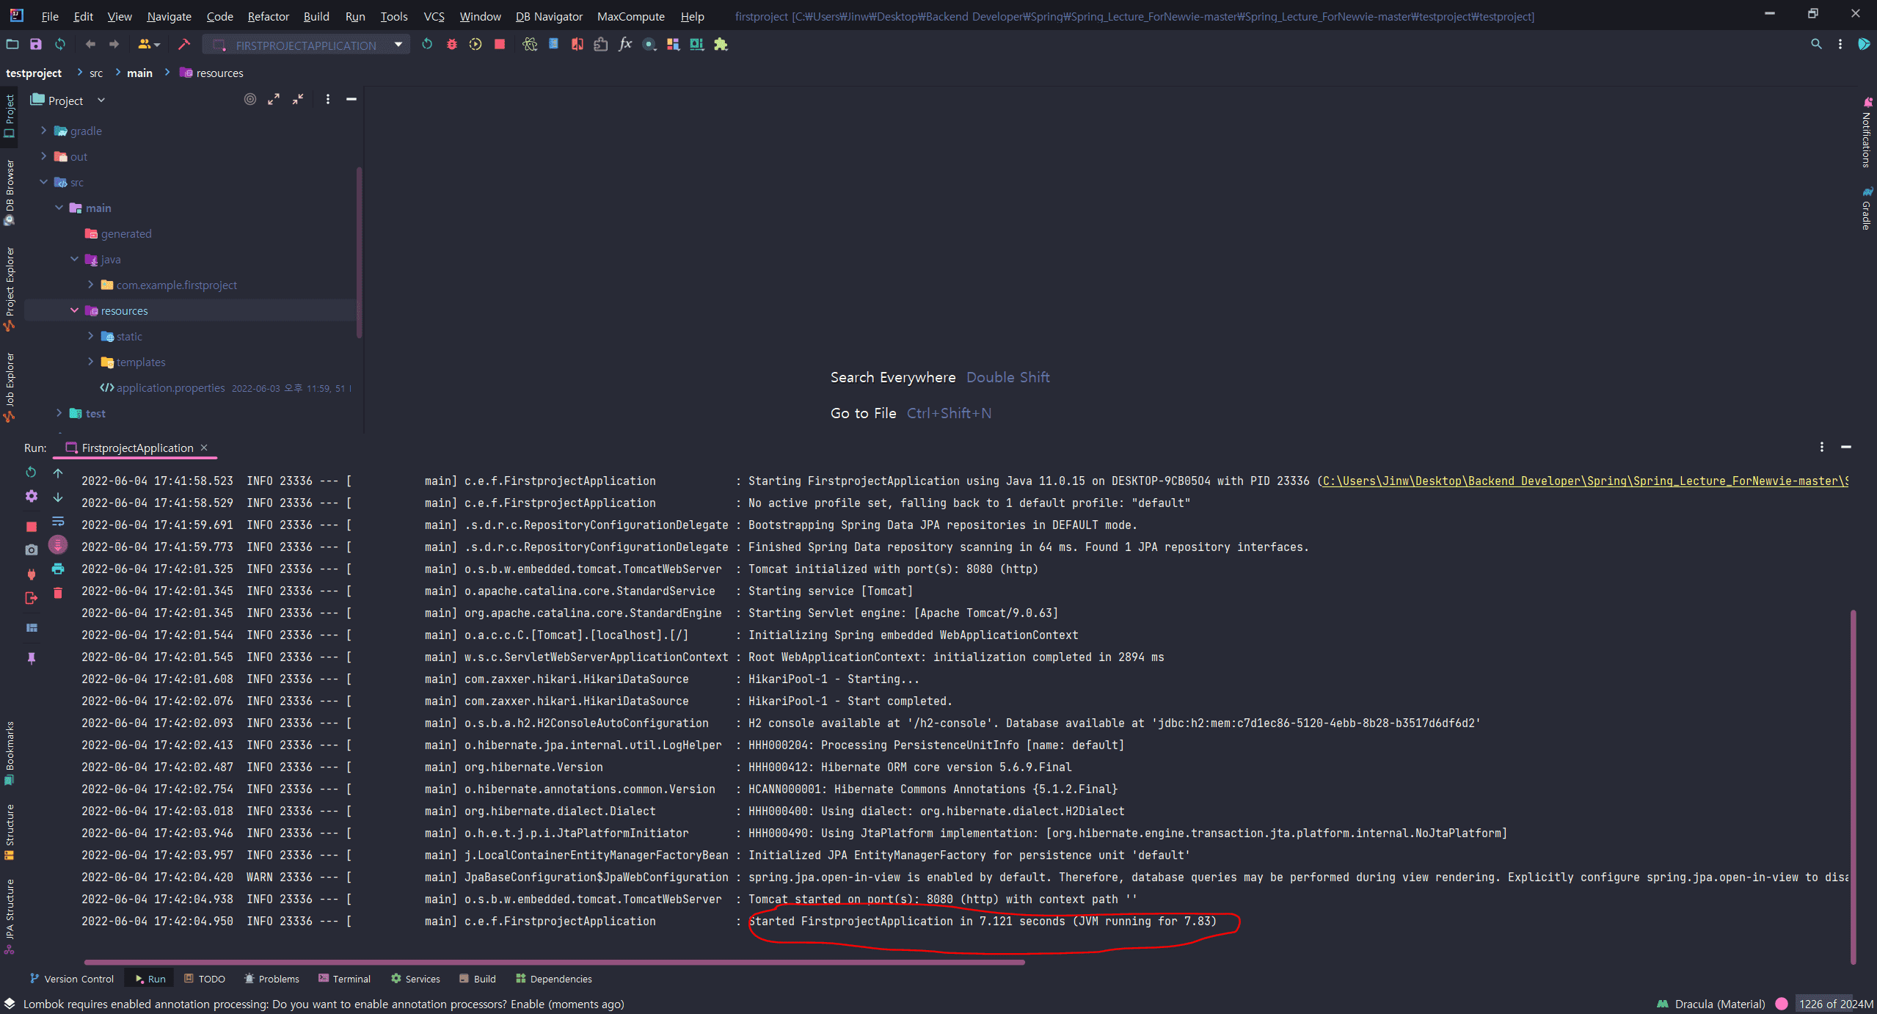
Task: Click the pink accent color circle in status bar
Action: (1782, 1004)
